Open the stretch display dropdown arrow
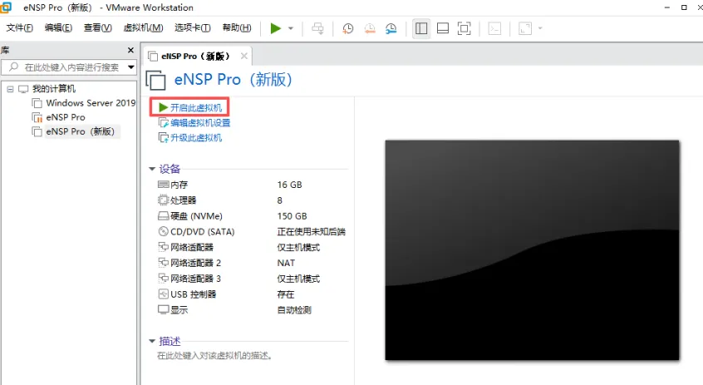Viewport: 703px width, 385px height. tap(540, 28)
